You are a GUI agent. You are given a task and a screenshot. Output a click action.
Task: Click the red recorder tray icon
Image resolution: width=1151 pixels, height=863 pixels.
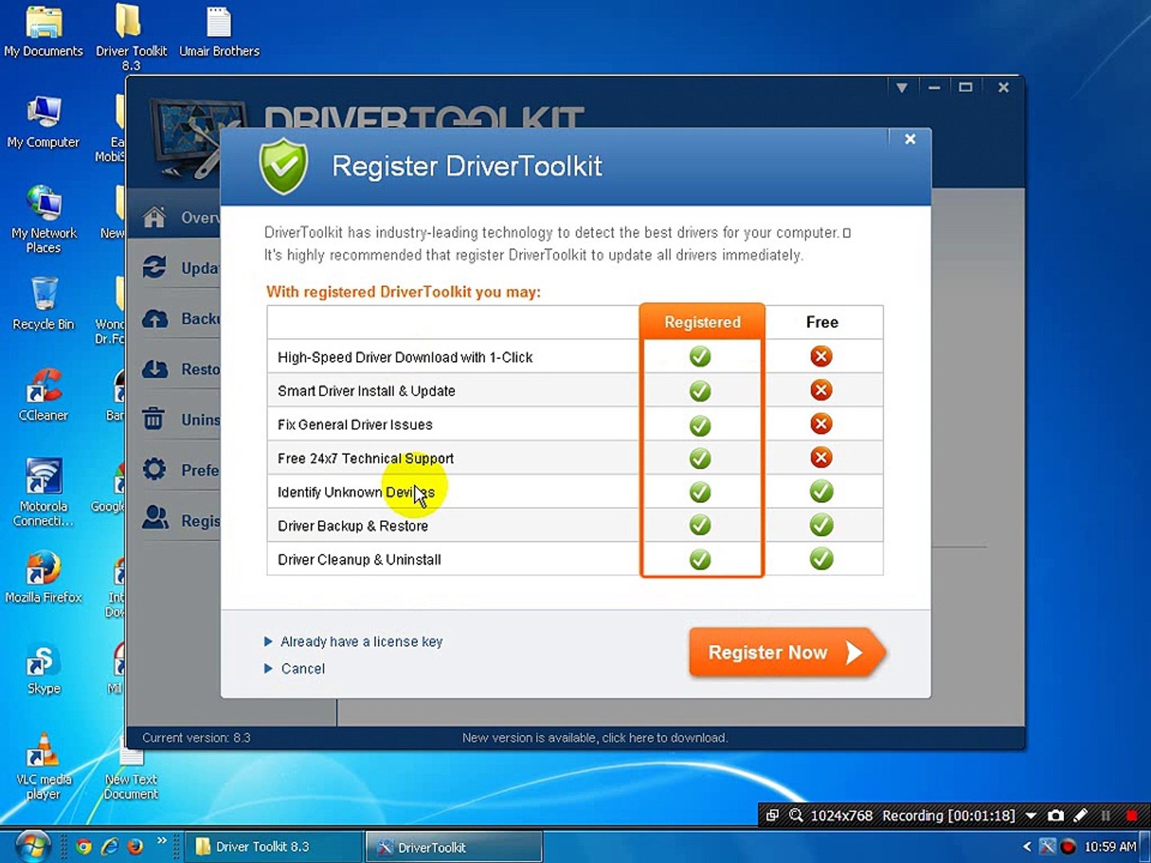pyautogui.click(x=1068, y=846)
